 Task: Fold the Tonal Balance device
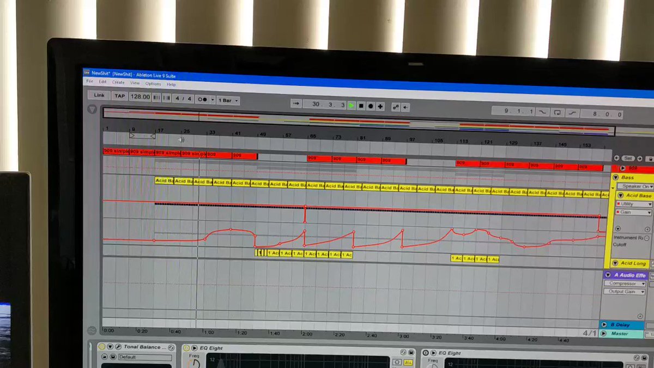click(110, 347)
